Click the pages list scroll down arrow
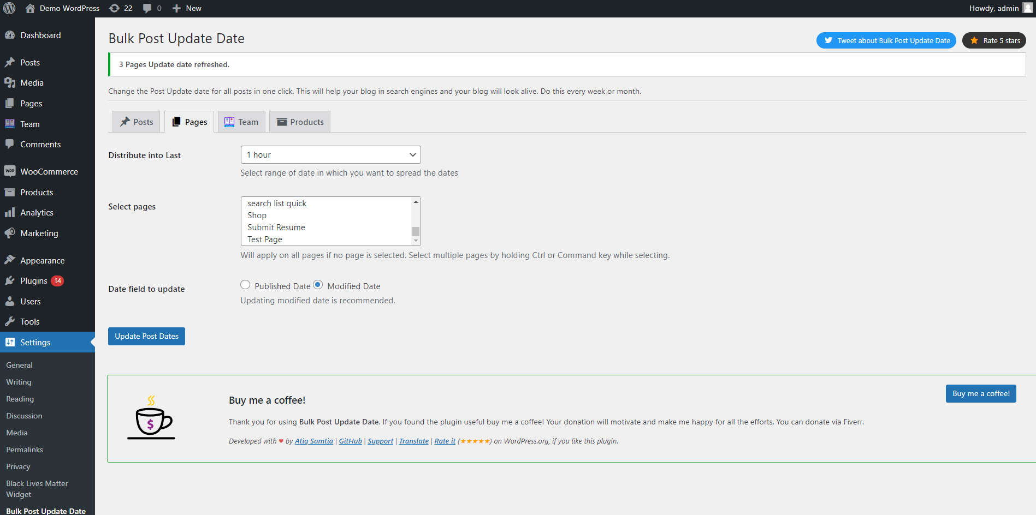Screen dimensions: 1036x515 (x=416, y=241)
